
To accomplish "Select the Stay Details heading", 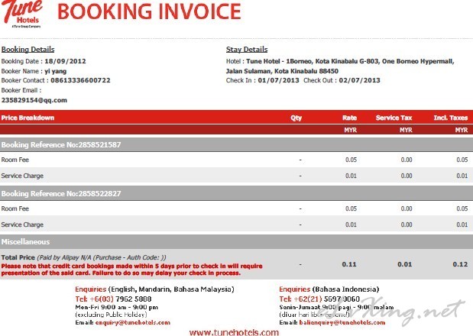I will point(247,50).
